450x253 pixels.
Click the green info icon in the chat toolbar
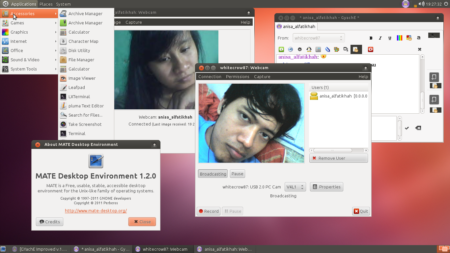(x=281, y=49)
